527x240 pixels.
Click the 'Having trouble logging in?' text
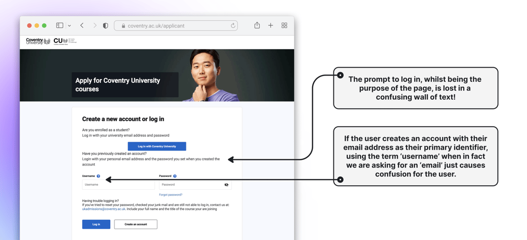100,201
